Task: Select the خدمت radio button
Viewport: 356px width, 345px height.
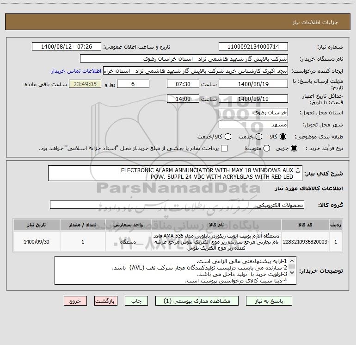Action: pyautogui.click(x=259, y=137)
